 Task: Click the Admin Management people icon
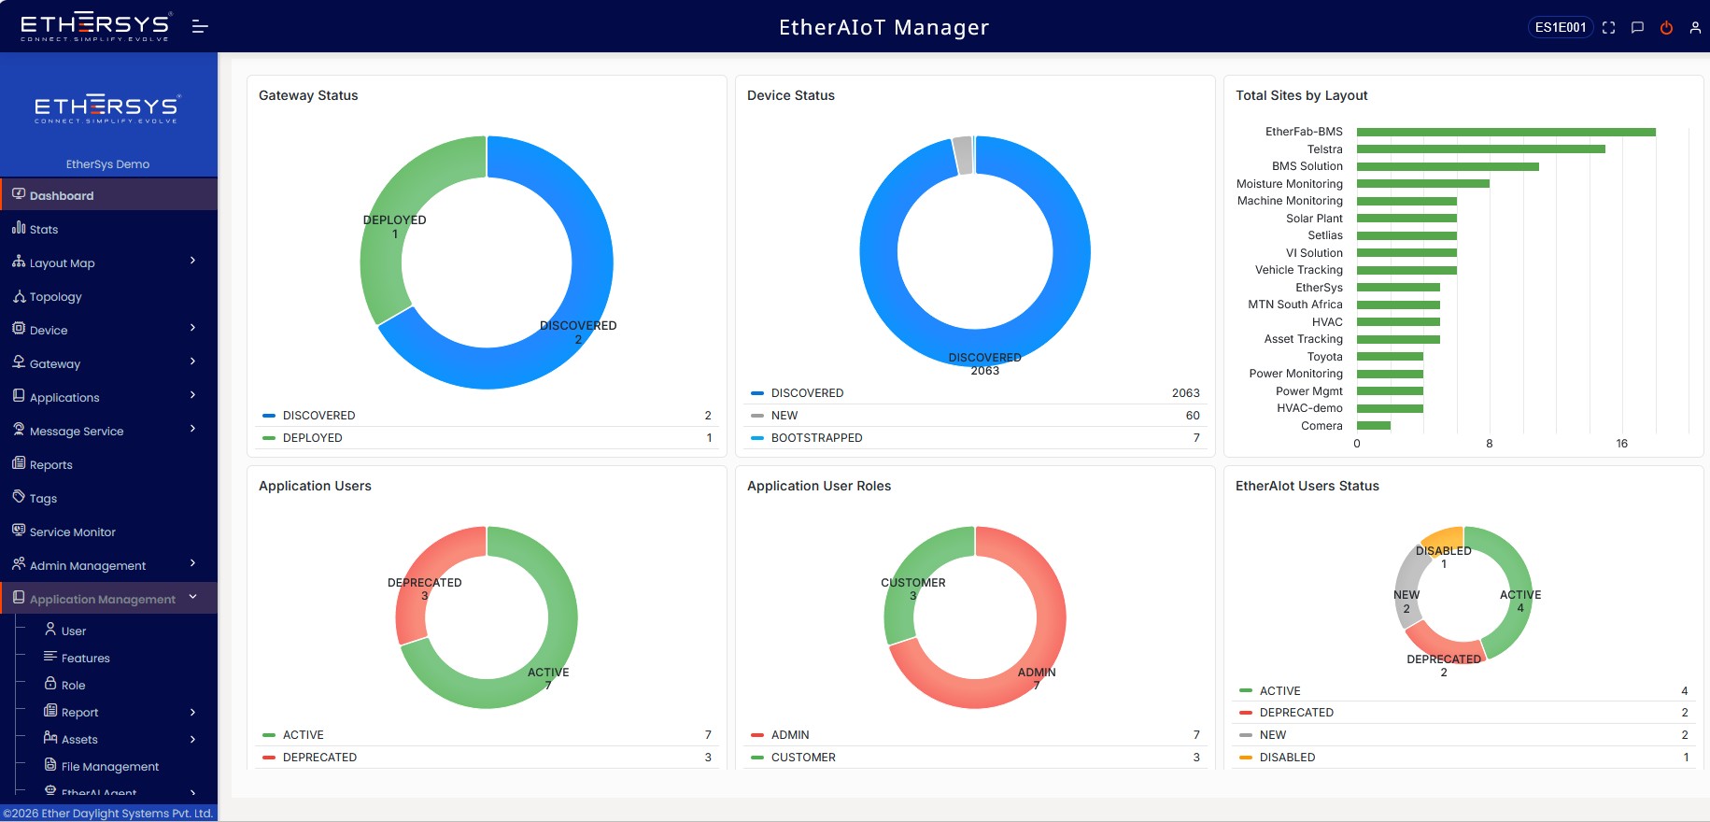tap(19, 564)
